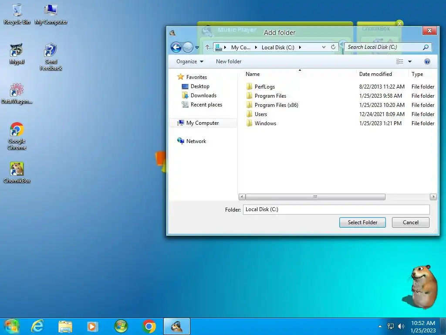
Task: Launch the DataWagon desktop shortcut
Action: (17, 93)
